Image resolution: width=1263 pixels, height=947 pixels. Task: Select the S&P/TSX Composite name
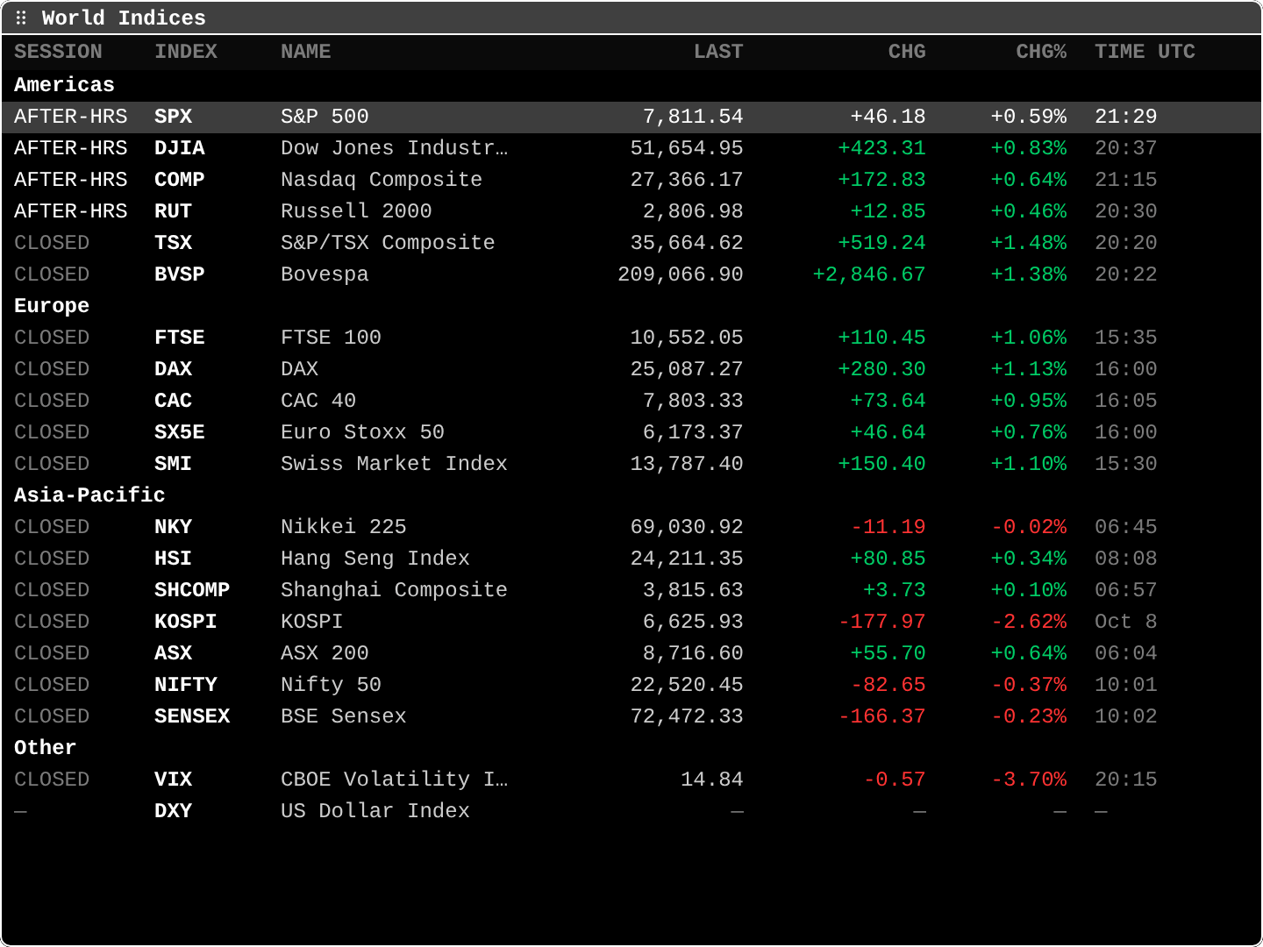[388, 243]
